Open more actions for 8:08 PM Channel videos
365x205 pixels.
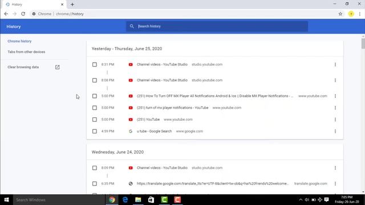click(x=335, y=80)
